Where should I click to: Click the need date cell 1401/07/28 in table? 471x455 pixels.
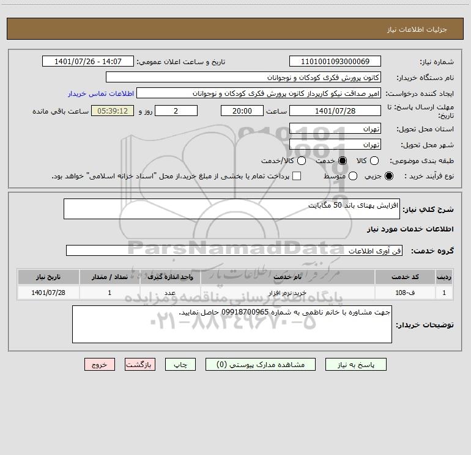[48, 293]
